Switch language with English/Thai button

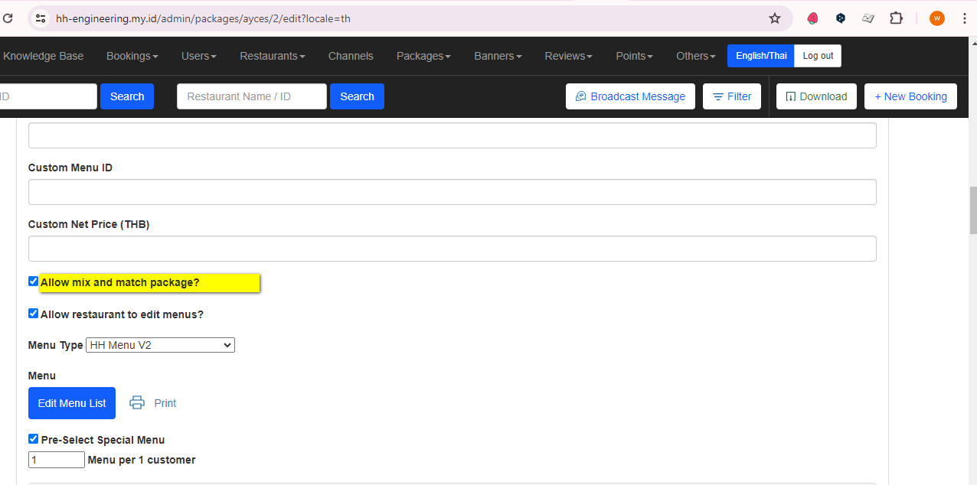[x=760, y=56]
